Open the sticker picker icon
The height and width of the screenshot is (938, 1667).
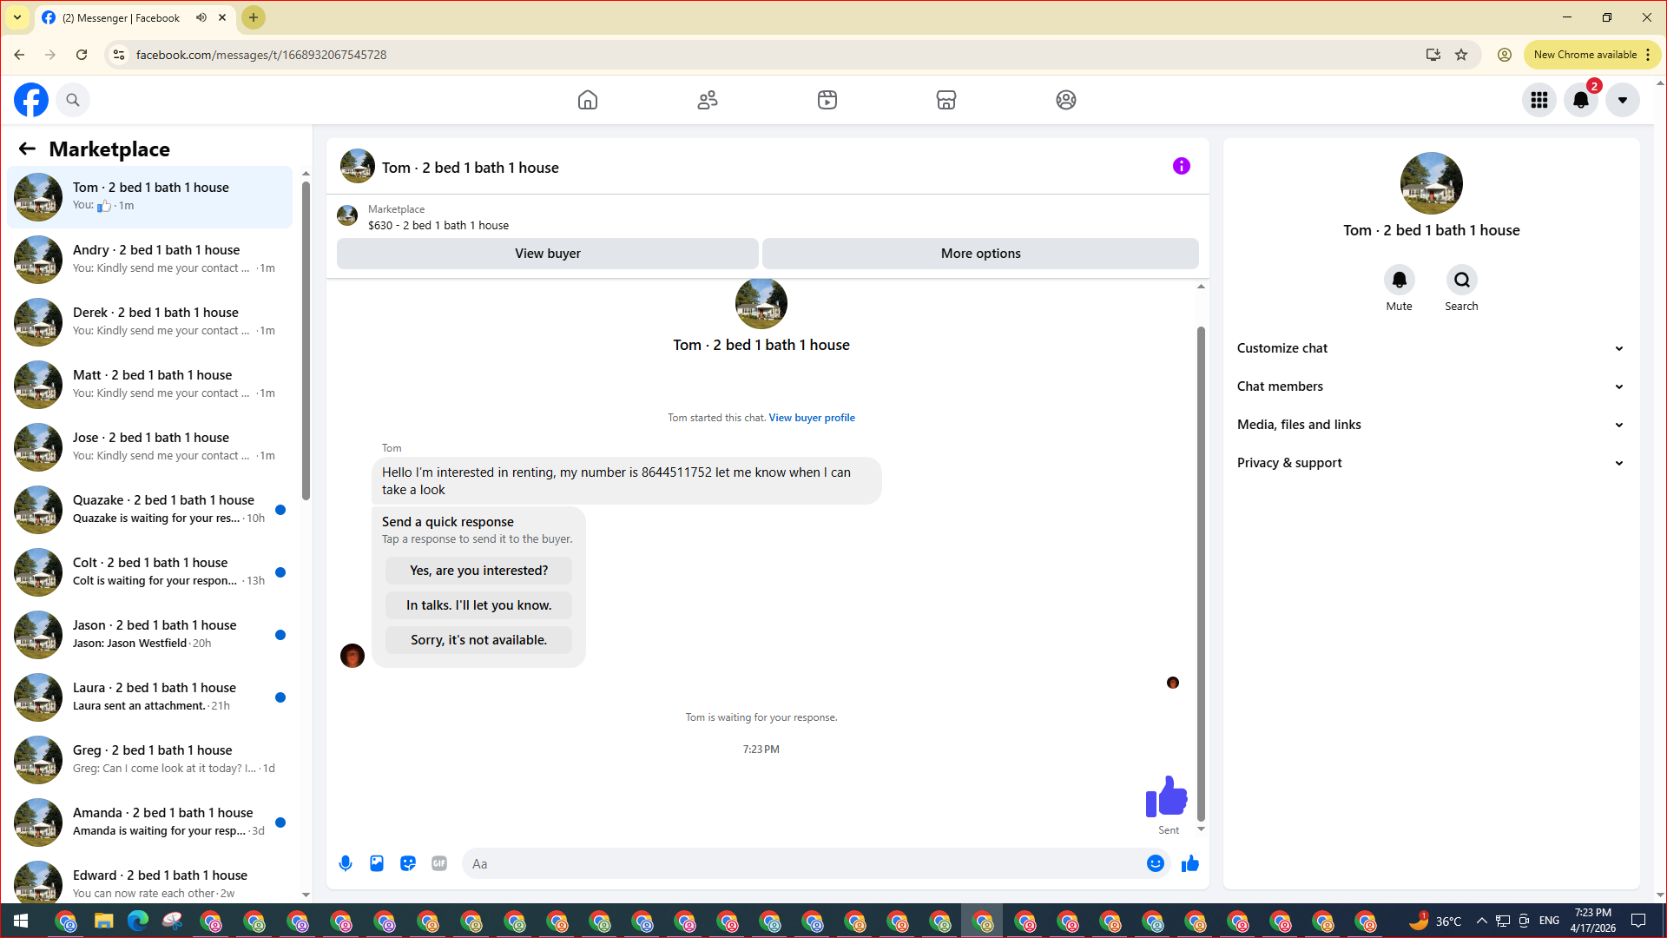point(408,863)
